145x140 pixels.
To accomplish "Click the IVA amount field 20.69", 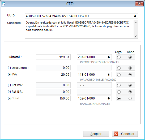I will [53, 74].
